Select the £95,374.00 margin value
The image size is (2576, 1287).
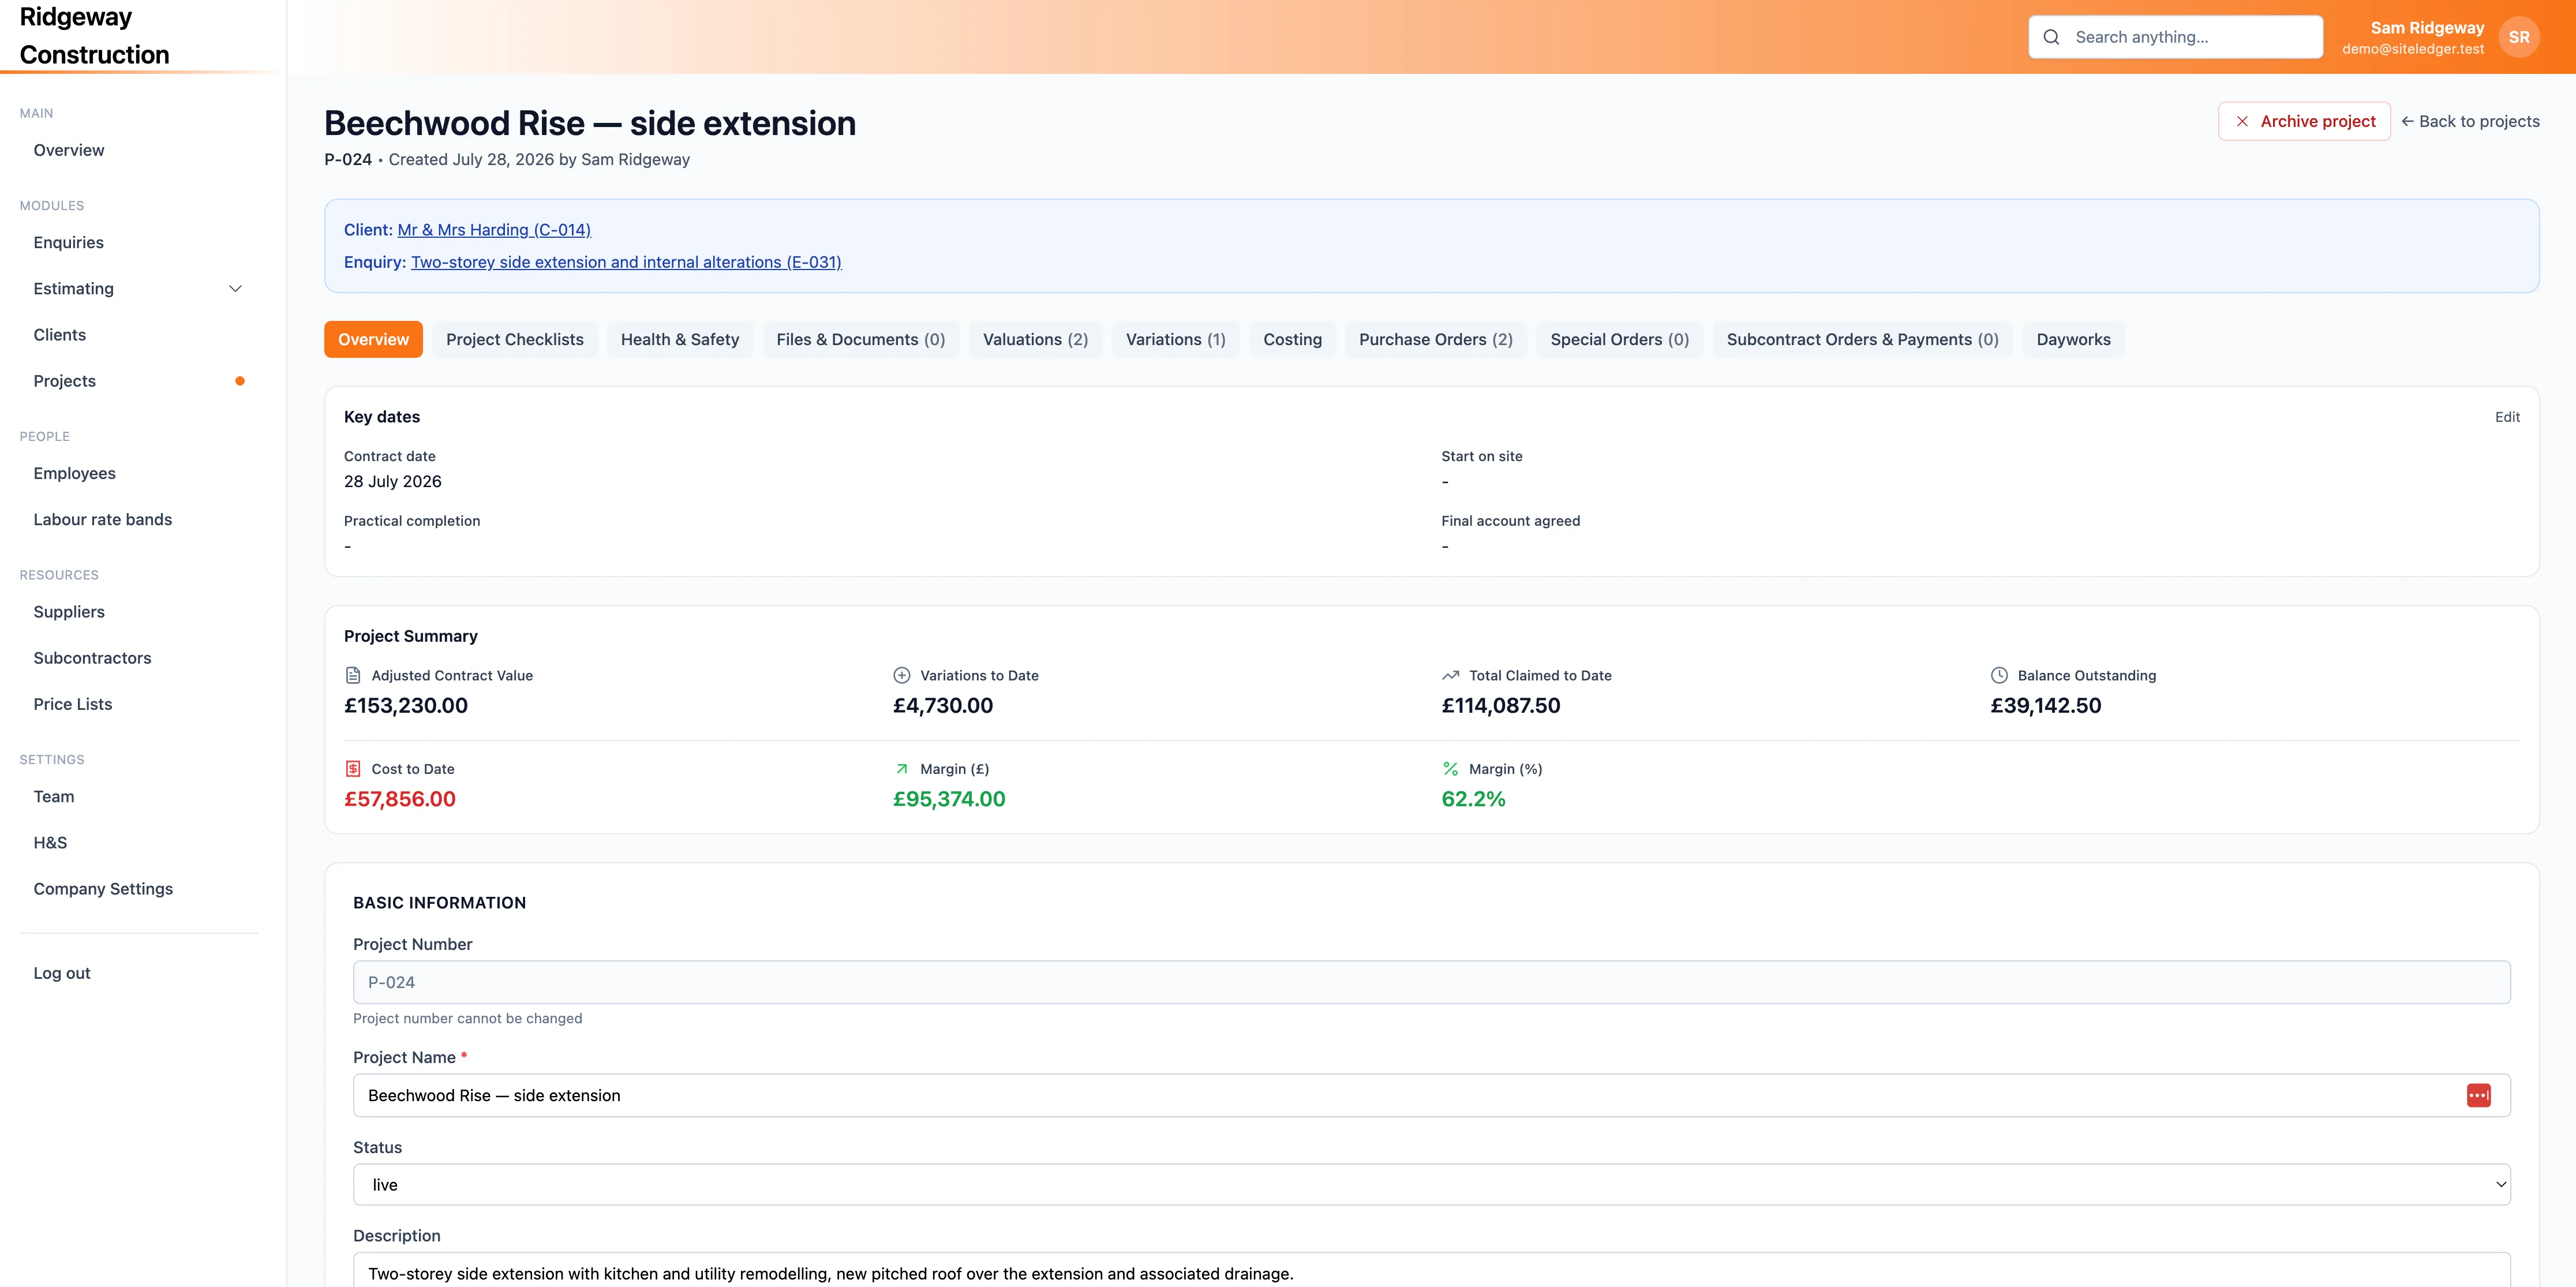click(949, 800)
